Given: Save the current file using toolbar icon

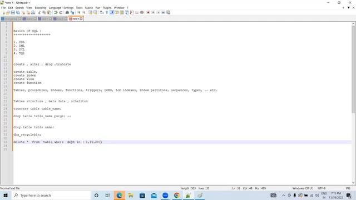Looking at the screenshot, I should tap(13, 12).
